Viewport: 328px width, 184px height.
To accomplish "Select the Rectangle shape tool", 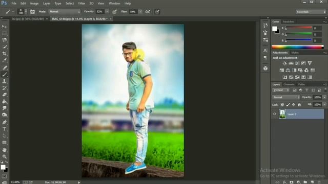I will point(4,143).
